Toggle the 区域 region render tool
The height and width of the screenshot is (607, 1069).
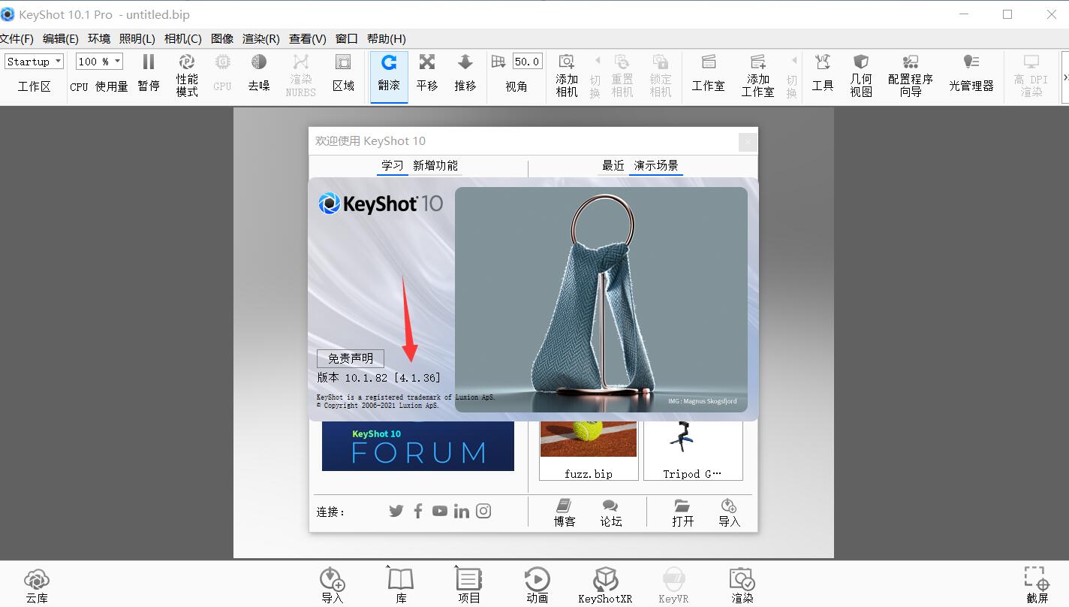coord(343,74)
